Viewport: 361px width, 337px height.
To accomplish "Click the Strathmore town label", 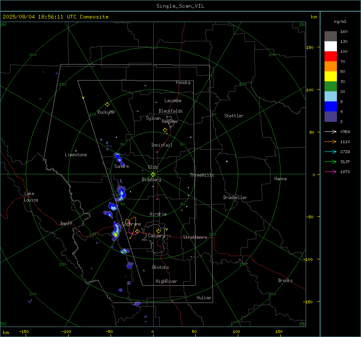I will tap(195, 237).
